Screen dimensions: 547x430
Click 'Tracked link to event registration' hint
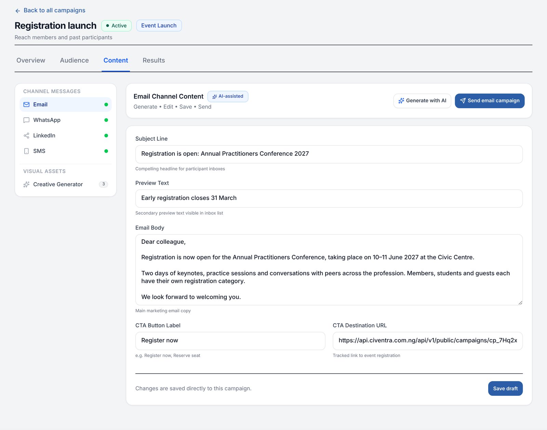click(366, 356)
